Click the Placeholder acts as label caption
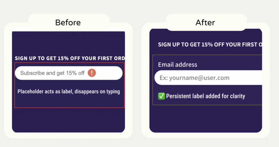The height and width of the screenshot is (147, 279). (69, 91)
